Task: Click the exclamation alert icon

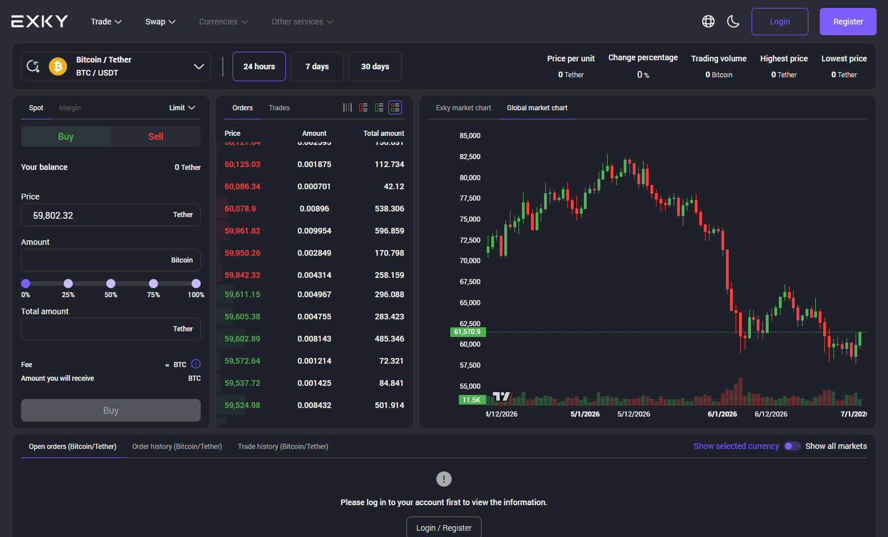Action: (x=444, y=479)
